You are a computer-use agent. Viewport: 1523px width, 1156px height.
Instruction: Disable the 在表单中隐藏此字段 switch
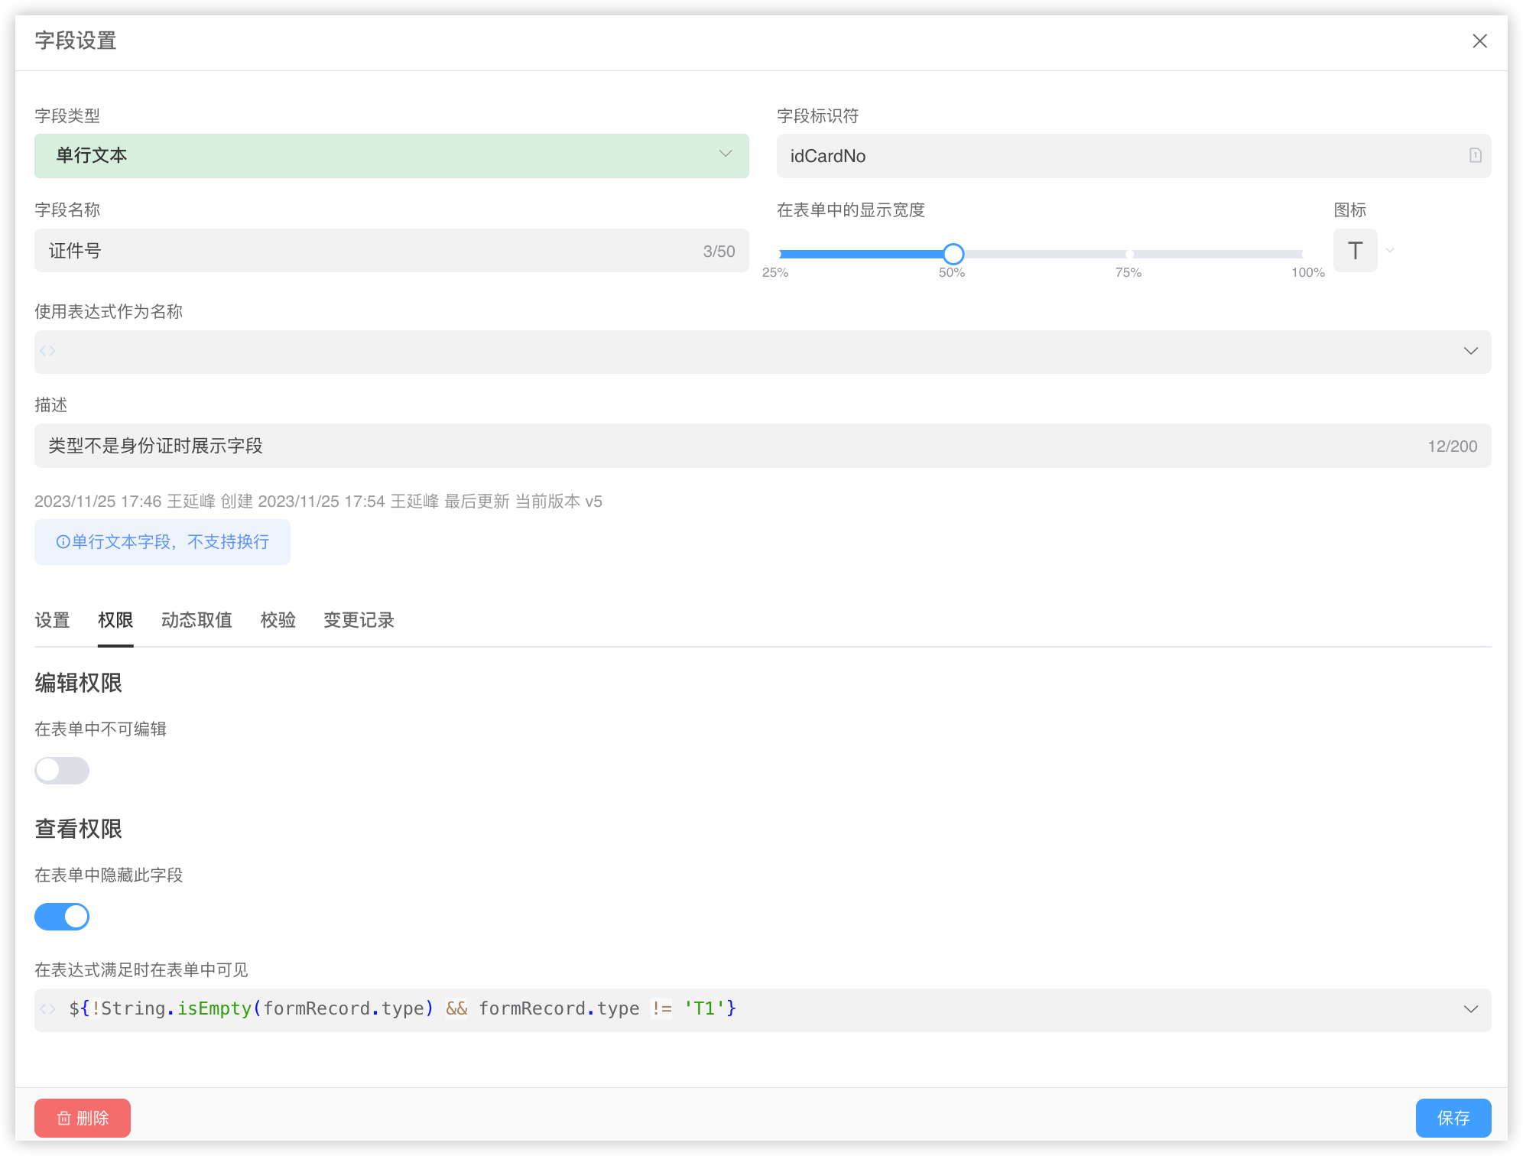point(62,916)
